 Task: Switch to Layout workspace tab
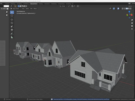click(x=7, y=4)
